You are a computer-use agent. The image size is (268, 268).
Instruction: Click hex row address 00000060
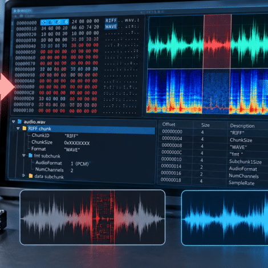click(25, 58)
